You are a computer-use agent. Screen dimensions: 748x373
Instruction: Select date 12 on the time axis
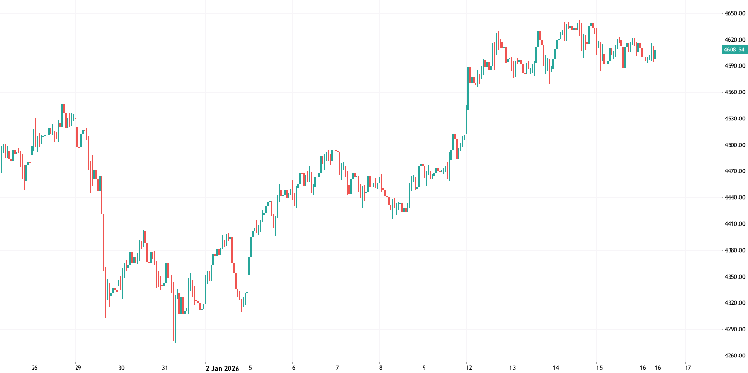[x=468, y=368]
